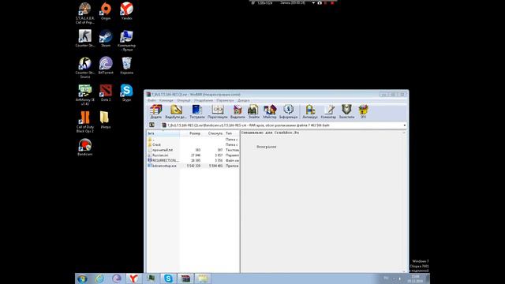Click the Yandex browser taskbar icon

point(133,278)
